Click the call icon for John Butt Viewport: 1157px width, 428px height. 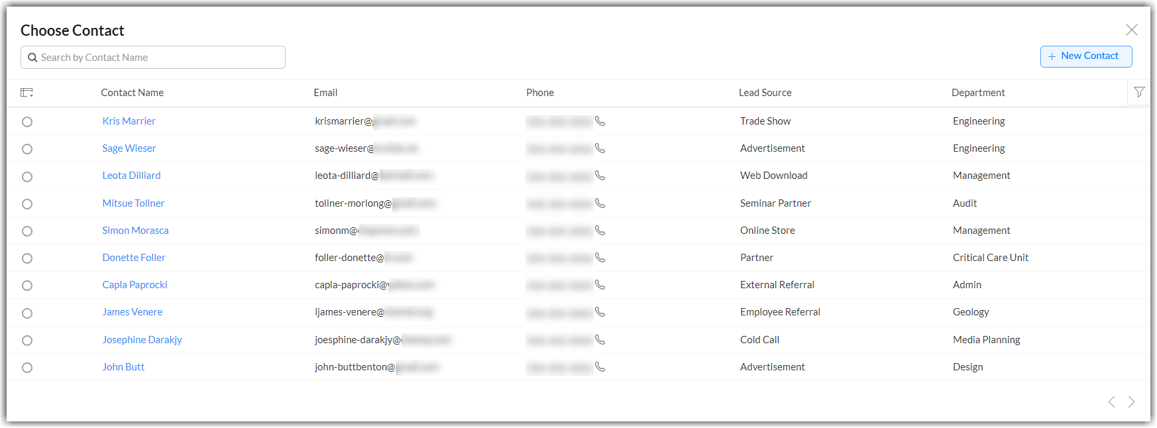(600, 367)
